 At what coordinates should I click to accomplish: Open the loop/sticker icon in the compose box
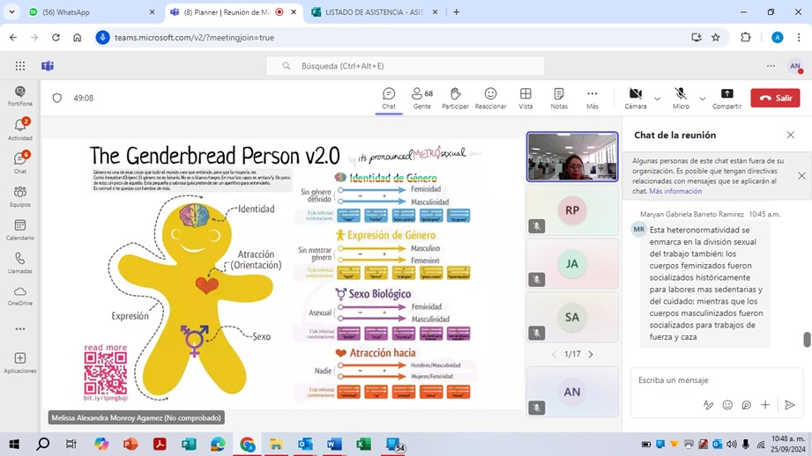point(746,405)
